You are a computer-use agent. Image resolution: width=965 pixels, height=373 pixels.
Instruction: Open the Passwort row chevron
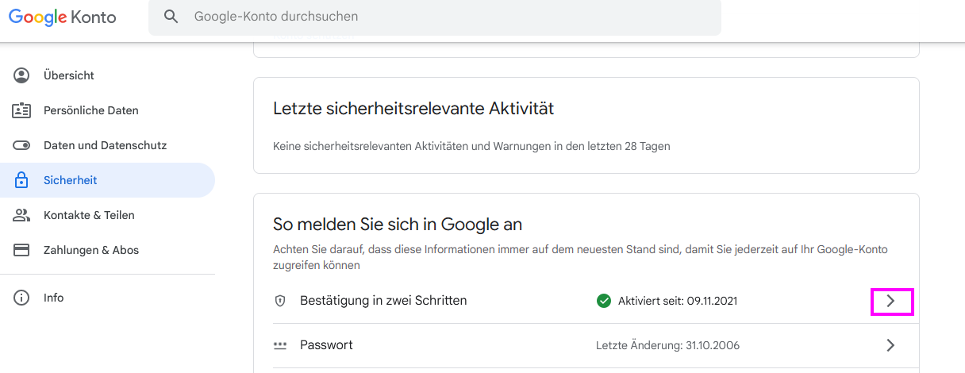click(891, 345)
